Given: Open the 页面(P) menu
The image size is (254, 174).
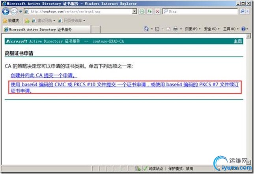Looking at the screenshot, I should pyautogui.click(x=192, y=29).
